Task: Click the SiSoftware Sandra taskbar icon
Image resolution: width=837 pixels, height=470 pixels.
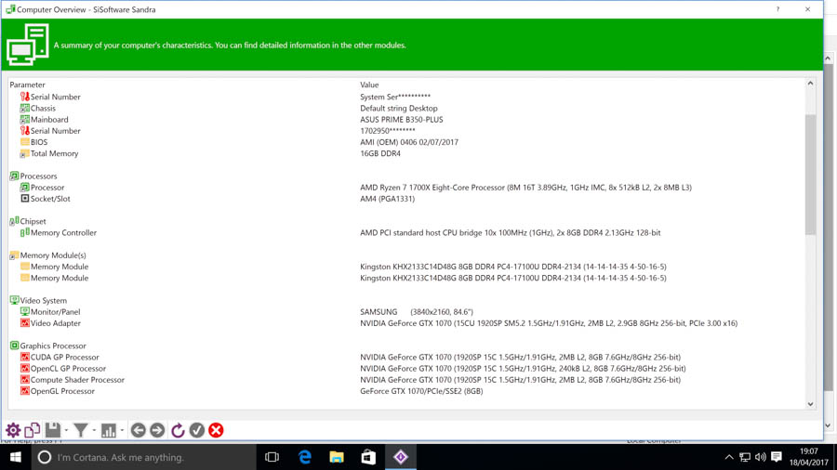Action: (x=400, y=457)
